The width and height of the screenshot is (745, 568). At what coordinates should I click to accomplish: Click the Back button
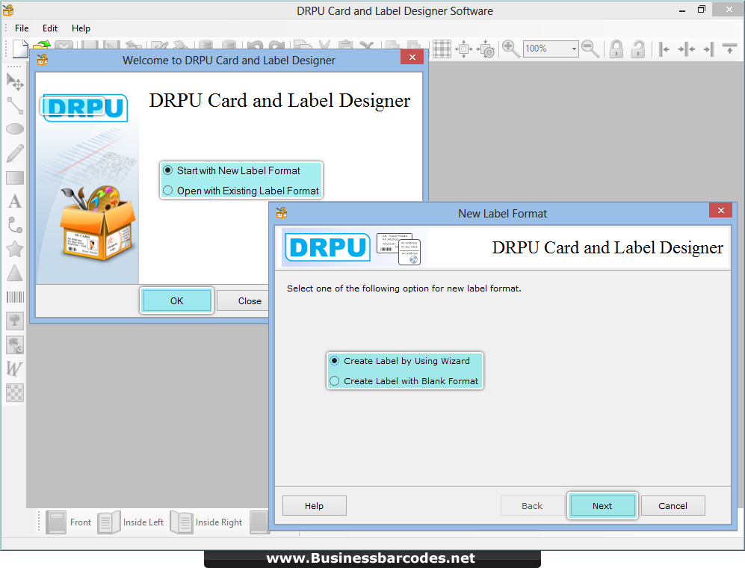coord(532,506)
